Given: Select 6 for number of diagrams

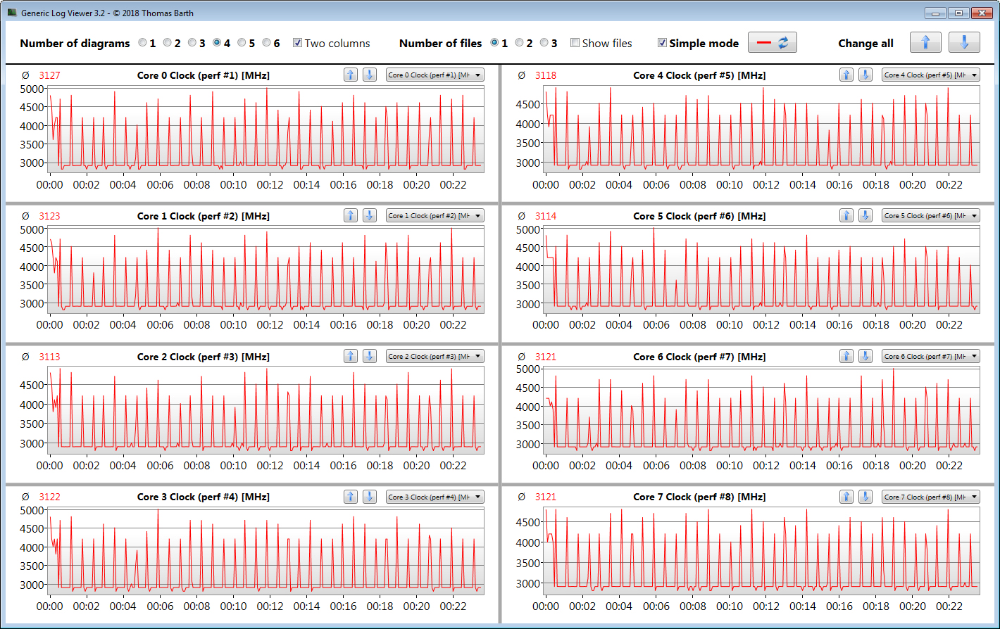Looking at the screenshot, I should (267, 43).
